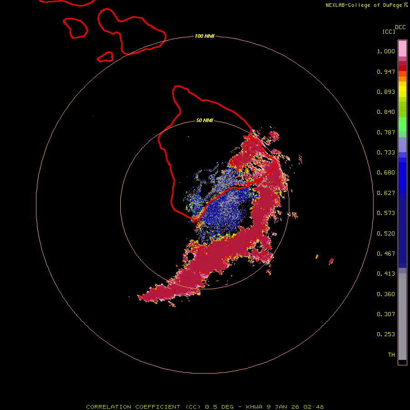Click the 0.467 color scale value
The image size is (410, 410).
(386, 254)
